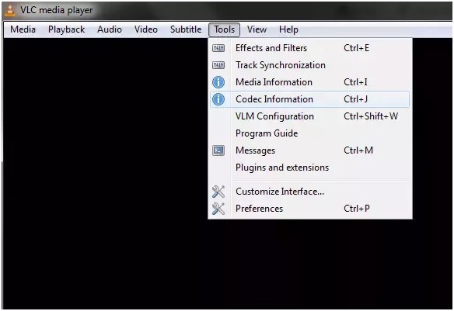Open VLM Configuration
The width and height of the screenshot is (454, 311).
(x=310, y=116)
